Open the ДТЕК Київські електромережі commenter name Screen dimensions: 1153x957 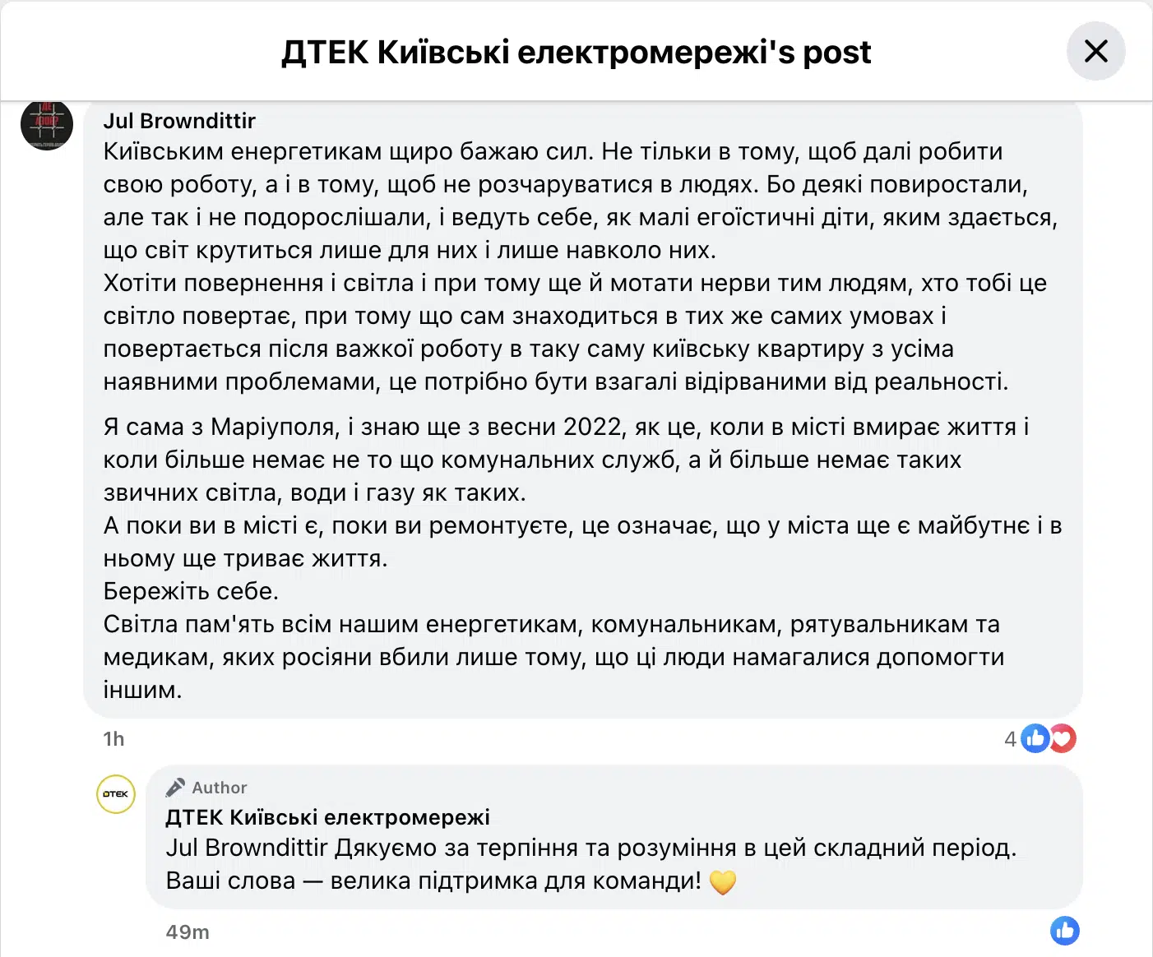coord(327,817)
